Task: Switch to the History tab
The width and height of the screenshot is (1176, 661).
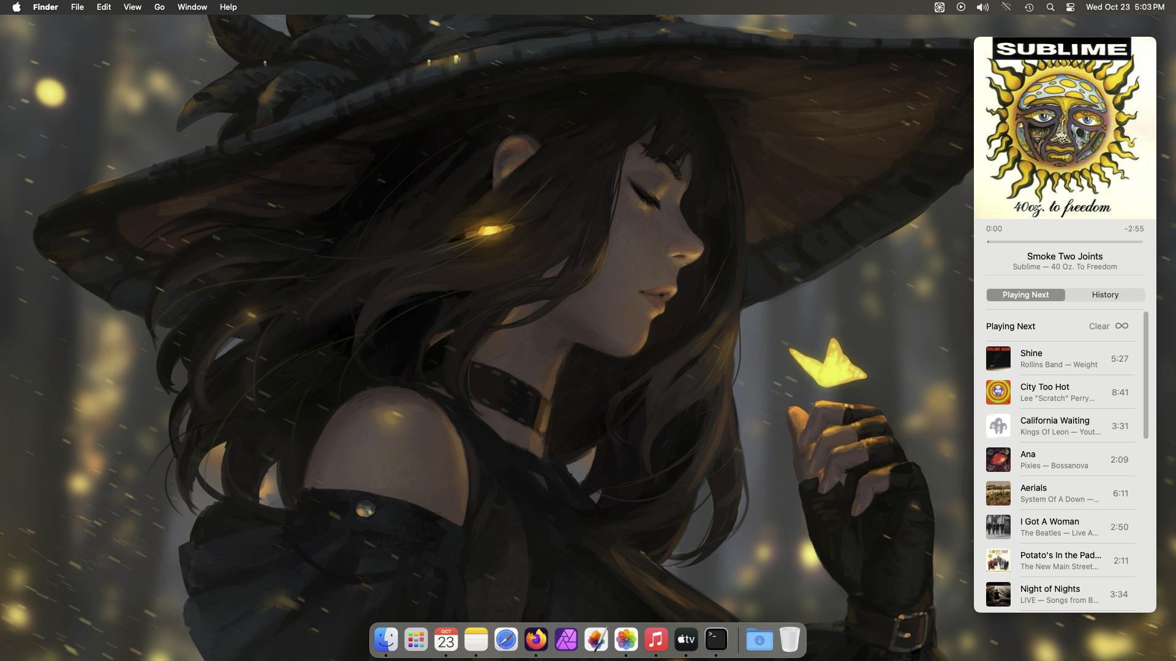Action: 1105,295
